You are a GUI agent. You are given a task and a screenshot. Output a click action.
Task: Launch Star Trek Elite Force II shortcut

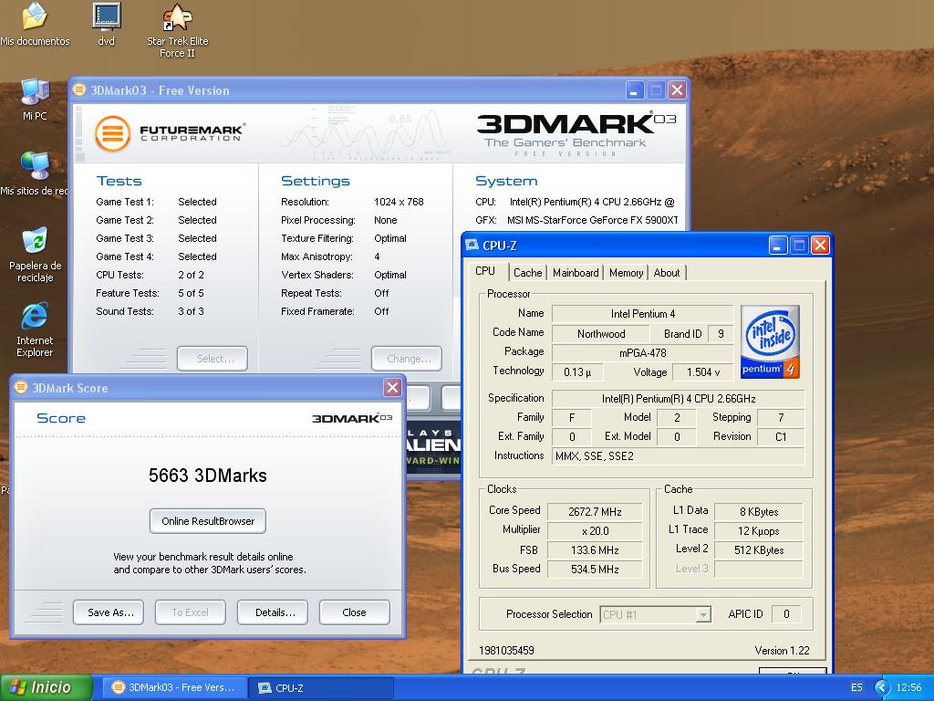pos(177,17)
